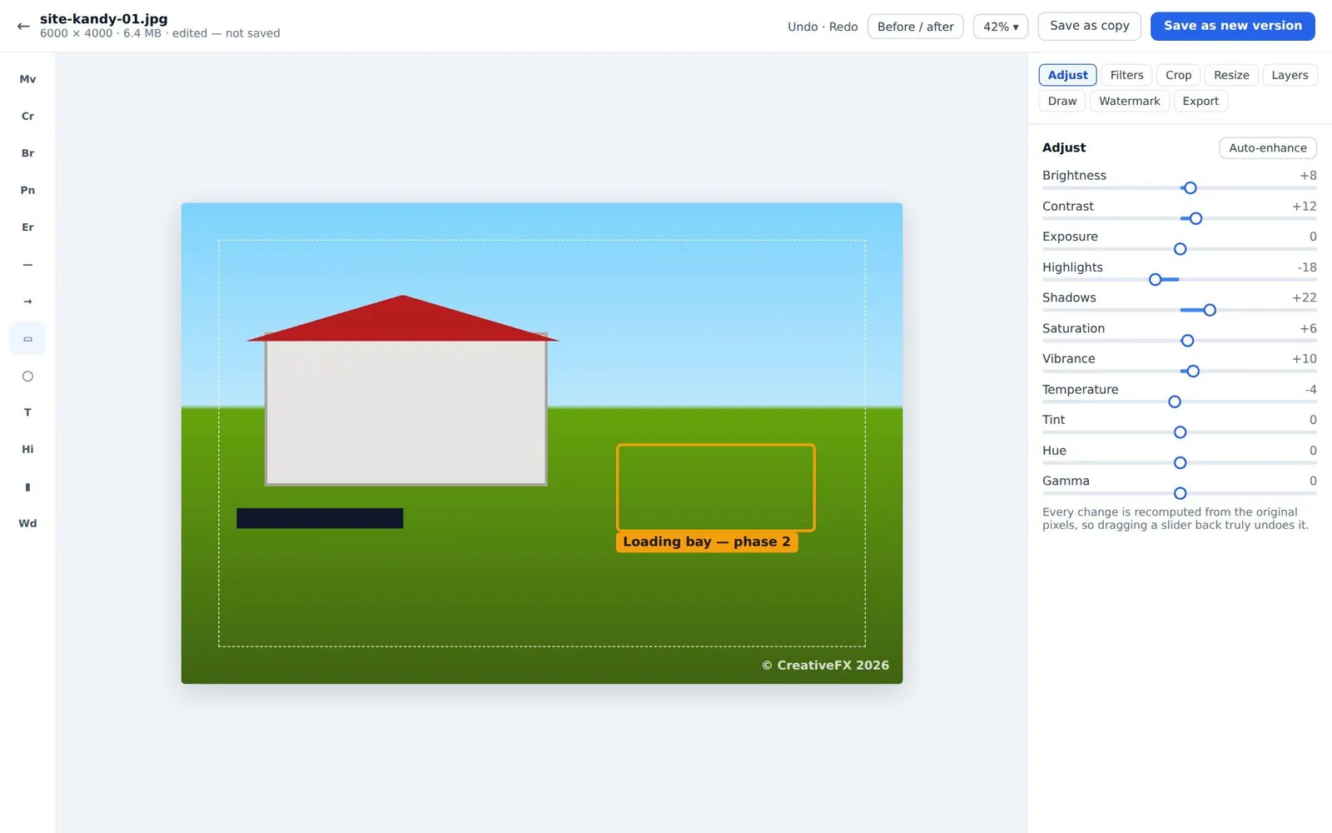Click Save as new version
Viewport: 1332px width, 833px height.
1232,26
